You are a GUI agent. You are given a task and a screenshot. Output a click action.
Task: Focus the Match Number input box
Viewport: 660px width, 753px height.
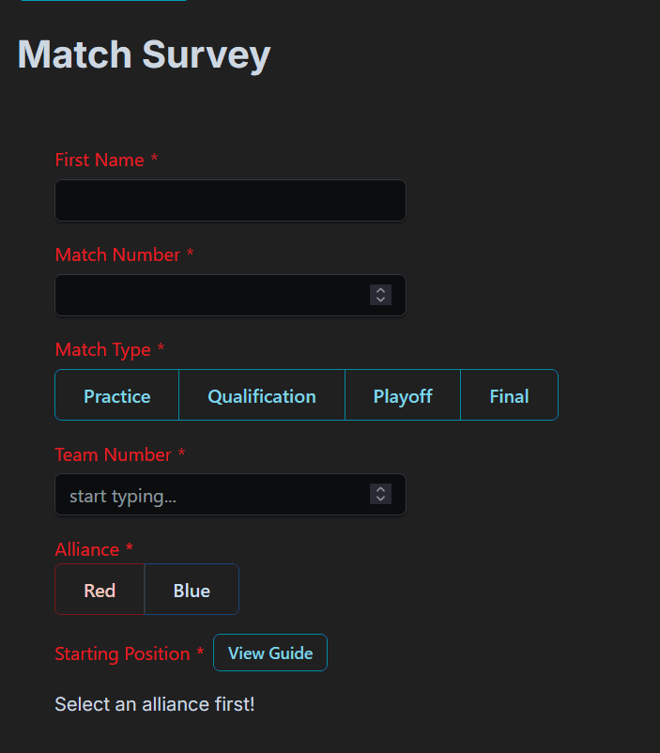tap(211, 296)
